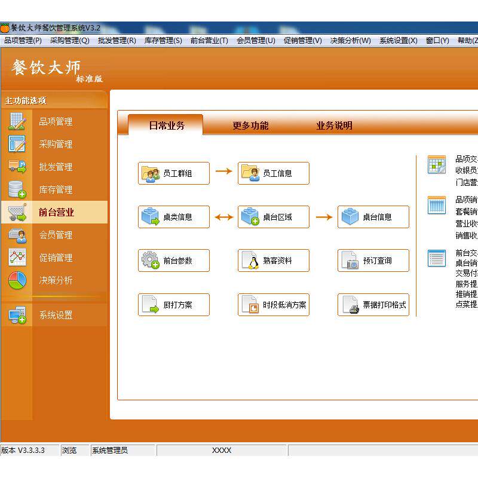Open the 品项管理(P) menu

23,41
